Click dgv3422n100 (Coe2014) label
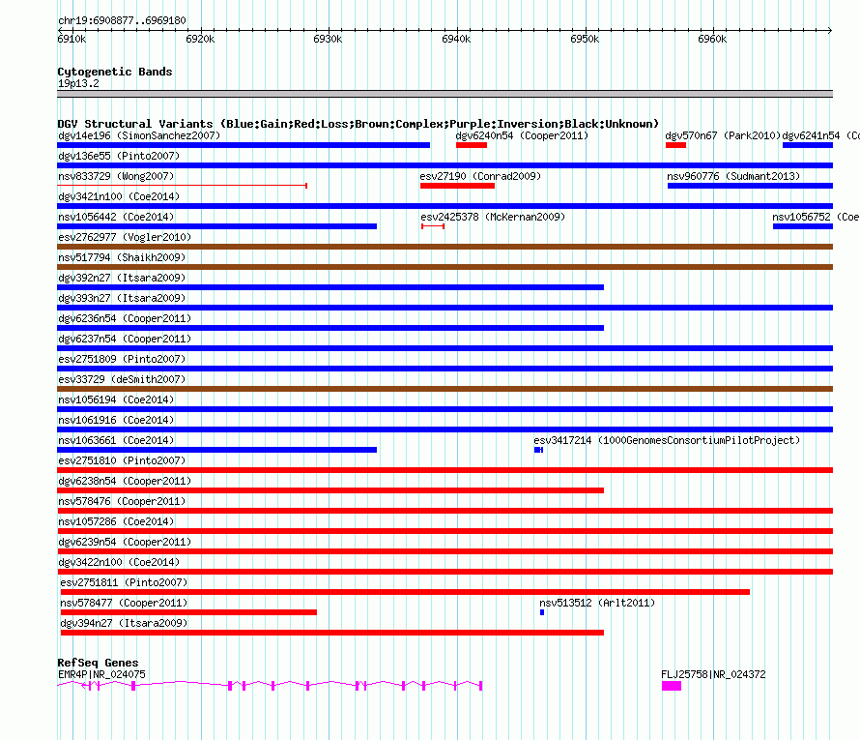This screenshot has height=740, width=860. coord(119,562)
